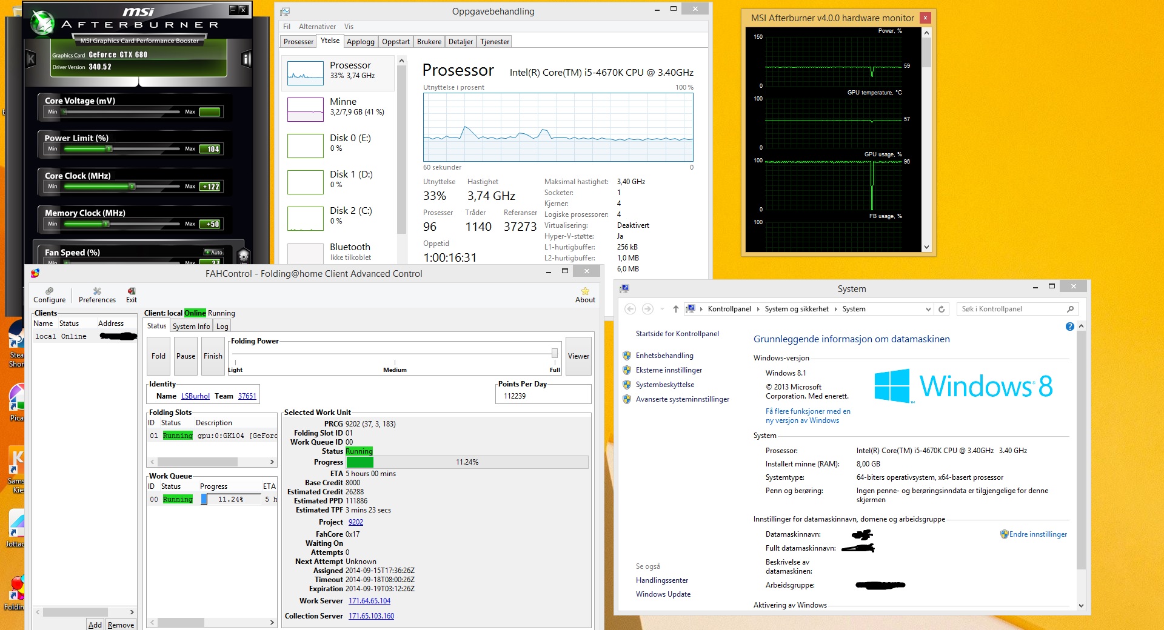Open Picasa desktop shortcut icon
1164x630 pixels.
[x=16, y=403]
